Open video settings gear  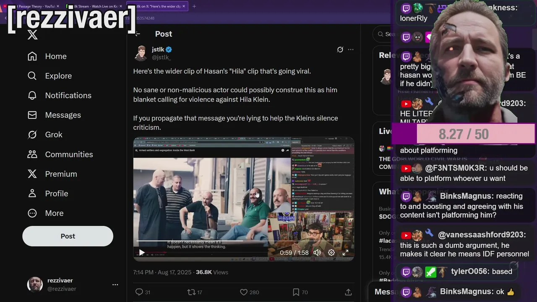[331, 253]
